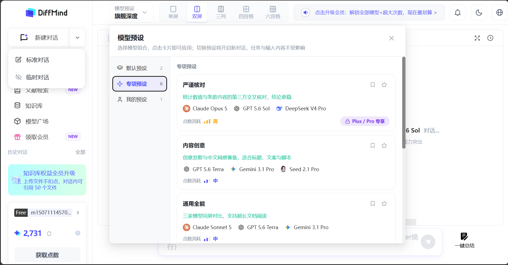Select 双屏 layout
This screenshot has height=265, width=508.
[x=197, y=13]
